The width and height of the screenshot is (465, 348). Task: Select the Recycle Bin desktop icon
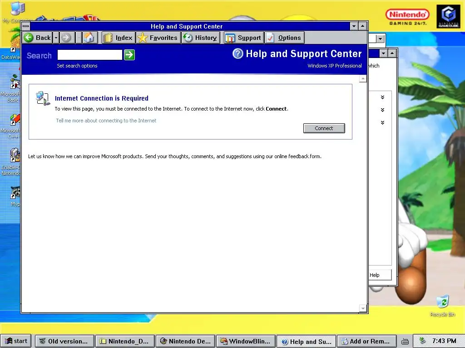click(x=442, y=306)
